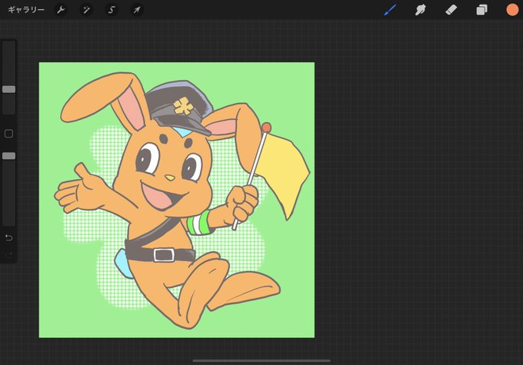Undo the last action
Viewport: 523px width, 365px height.
pos(9,237)
